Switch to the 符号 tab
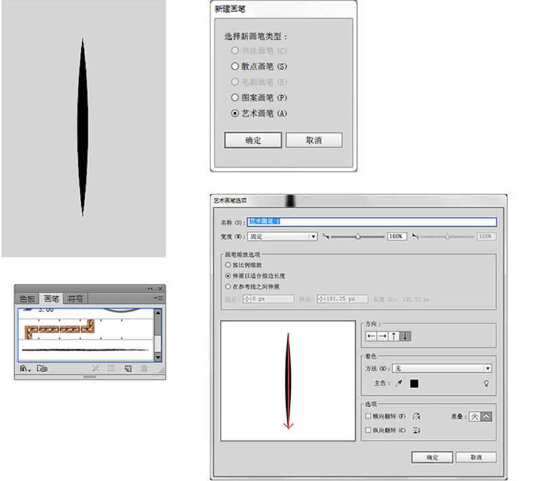The height and width of the screenshot is (481, 552). pos(75,299)
